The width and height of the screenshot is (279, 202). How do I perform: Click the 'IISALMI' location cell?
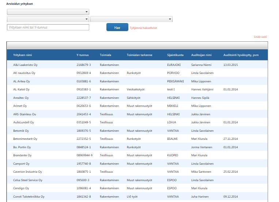pos(172,139)
